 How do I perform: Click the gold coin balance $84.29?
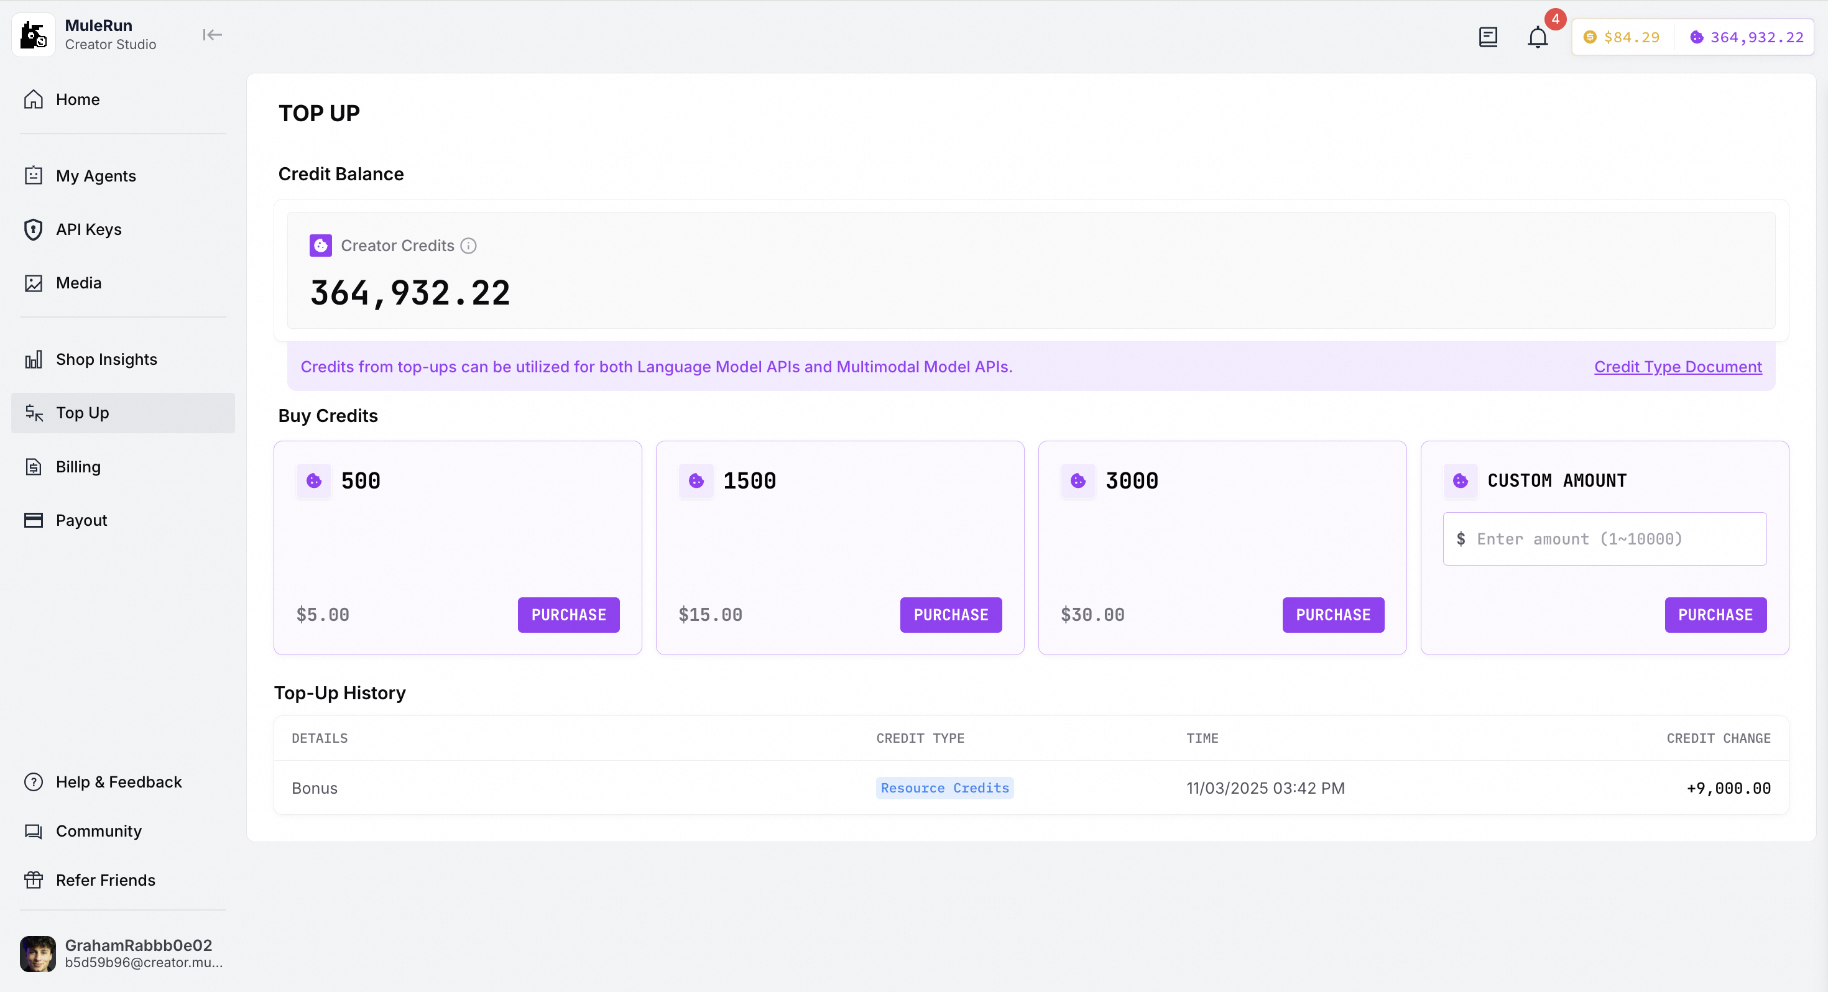[x=1622, y=37]
